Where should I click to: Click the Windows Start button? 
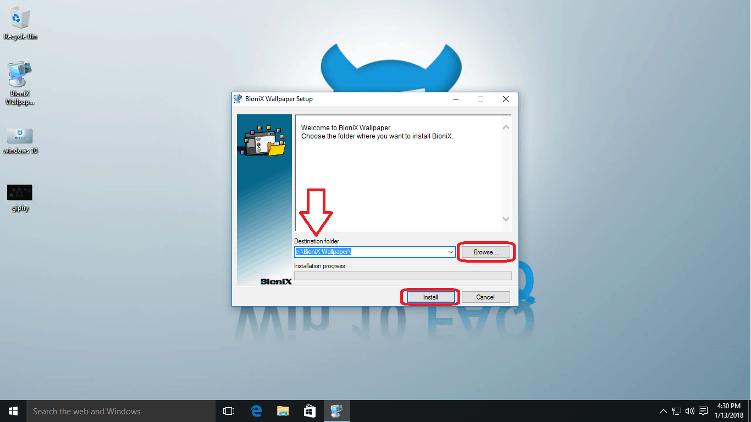click(x=13, y=411)
